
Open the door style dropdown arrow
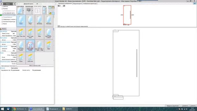(x=23, y=11)
